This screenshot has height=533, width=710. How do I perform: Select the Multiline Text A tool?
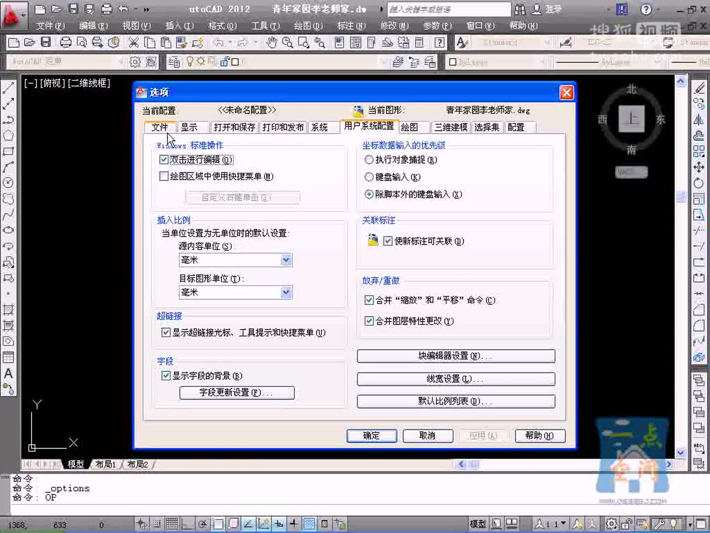8,374
